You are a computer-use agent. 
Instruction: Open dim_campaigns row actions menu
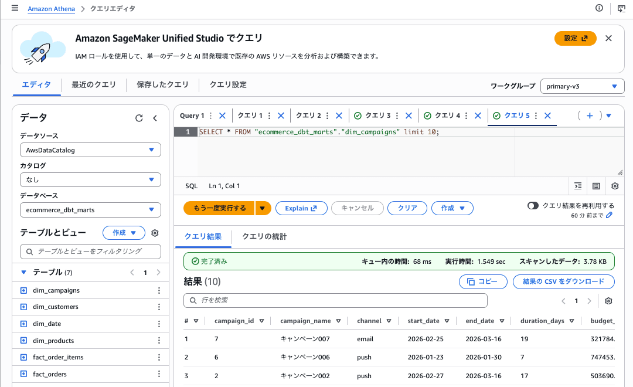[x=159, y=290]
